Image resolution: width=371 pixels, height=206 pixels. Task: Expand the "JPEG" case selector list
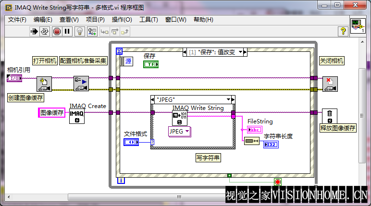(232, 99)
